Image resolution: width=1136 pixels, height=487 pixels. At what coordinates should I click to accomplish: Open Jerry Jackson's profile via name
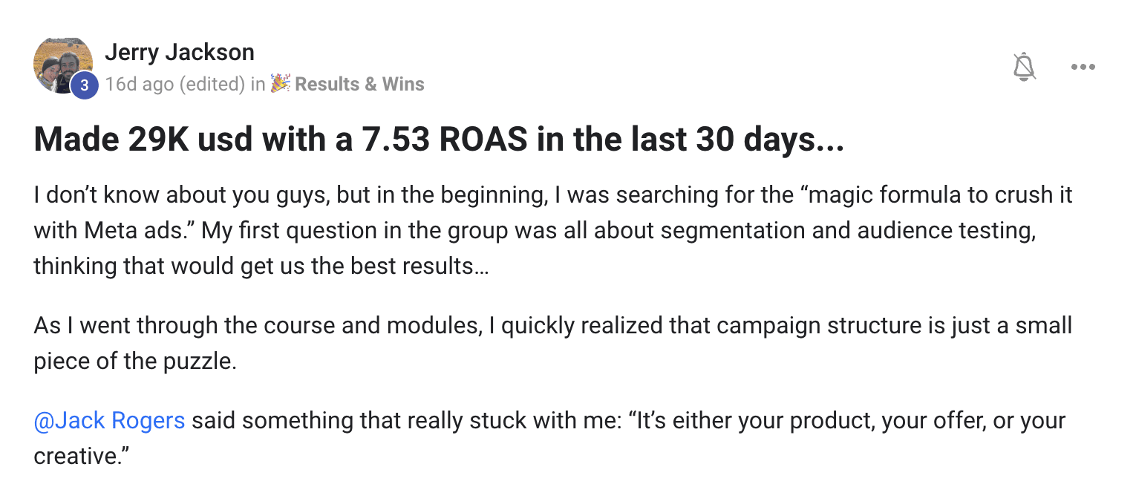180,52
